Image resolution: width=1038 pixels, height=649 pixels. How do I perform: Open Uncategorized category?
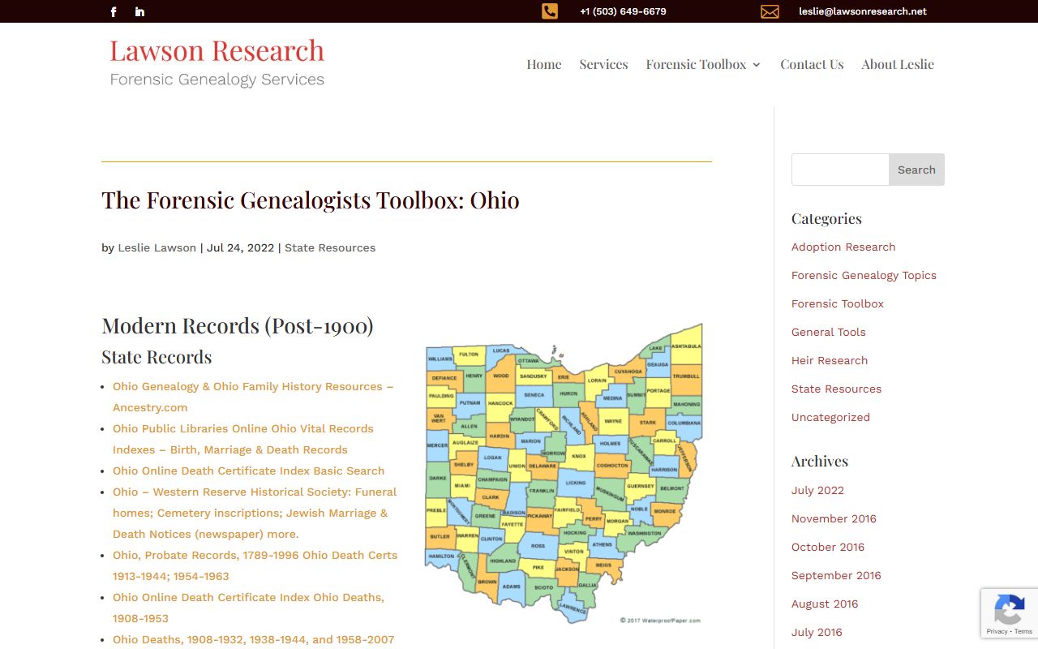pyautogui.click(x=830, y=417)
